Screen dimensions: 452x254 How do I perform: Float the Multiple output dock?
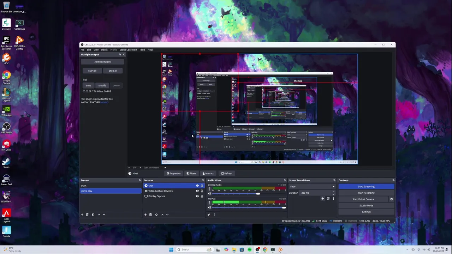click(x=120, y=54)
